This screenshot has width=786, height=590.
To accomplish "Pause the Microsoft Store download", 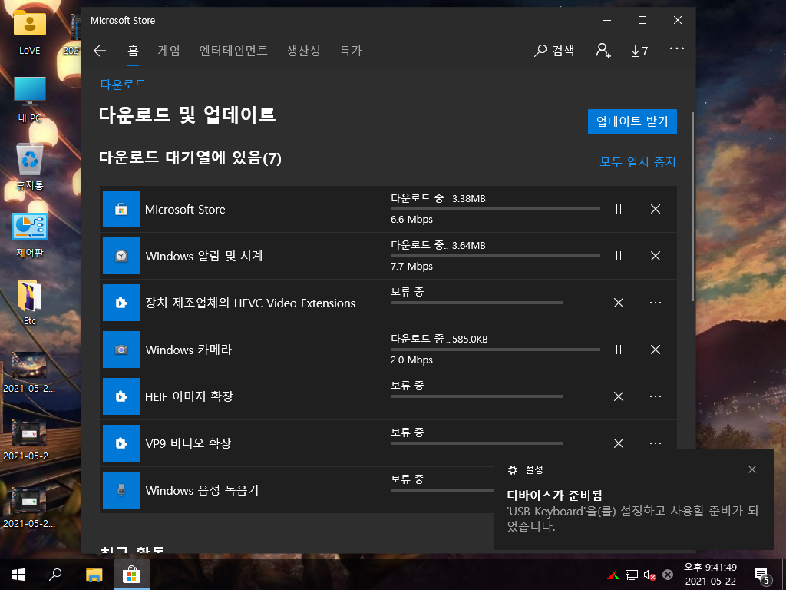I will (619, 209).
